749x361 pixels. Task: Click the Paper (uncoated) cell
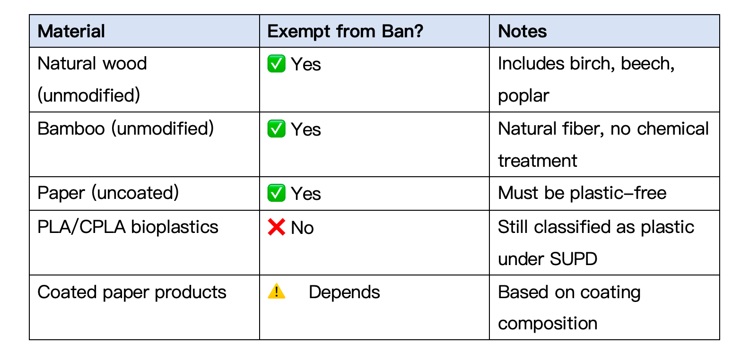(x=108, y=193)
